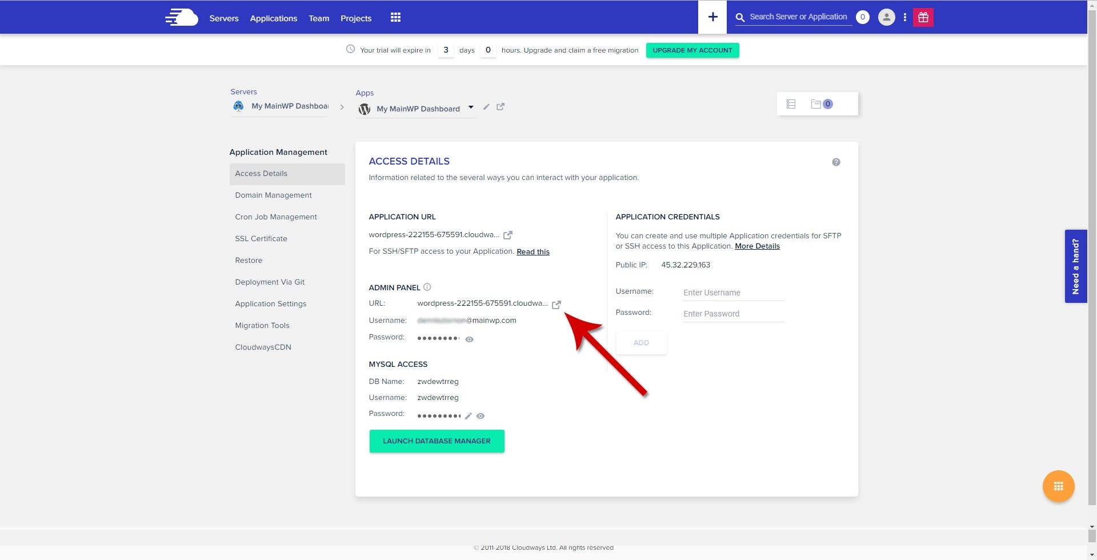1097x560 pixels.
Task: Open the Cloudways home logo
Action: [181, 17]
